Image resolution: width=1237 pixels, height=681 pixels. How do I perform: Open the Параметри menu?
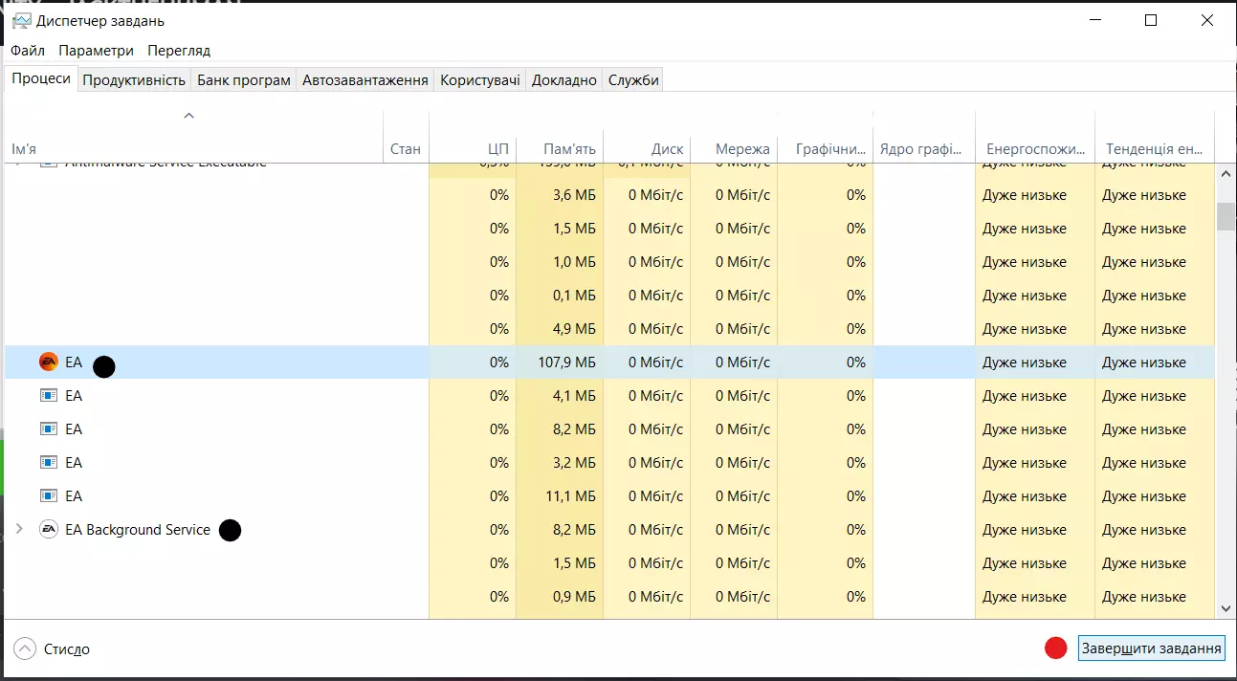(x=96, y=51)
